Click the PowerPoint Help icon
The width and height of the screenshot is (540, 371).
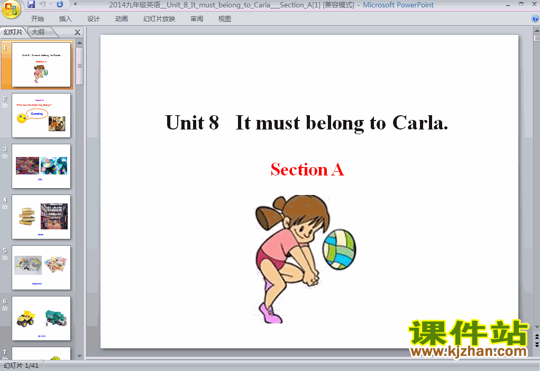535,19
